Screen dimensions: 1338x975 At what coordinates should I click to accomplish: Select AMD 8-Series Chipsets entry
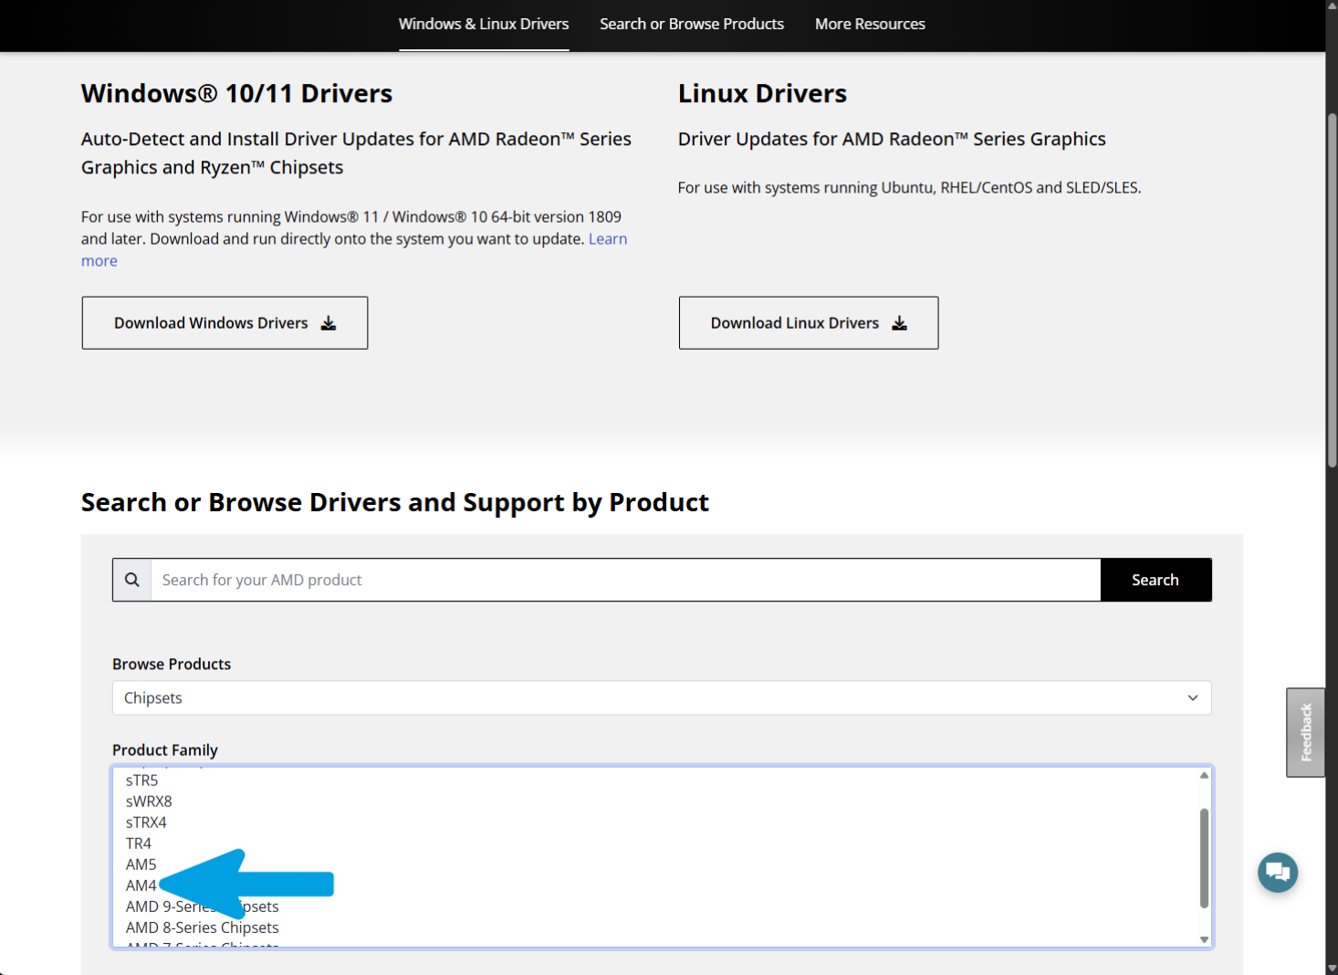203,928
